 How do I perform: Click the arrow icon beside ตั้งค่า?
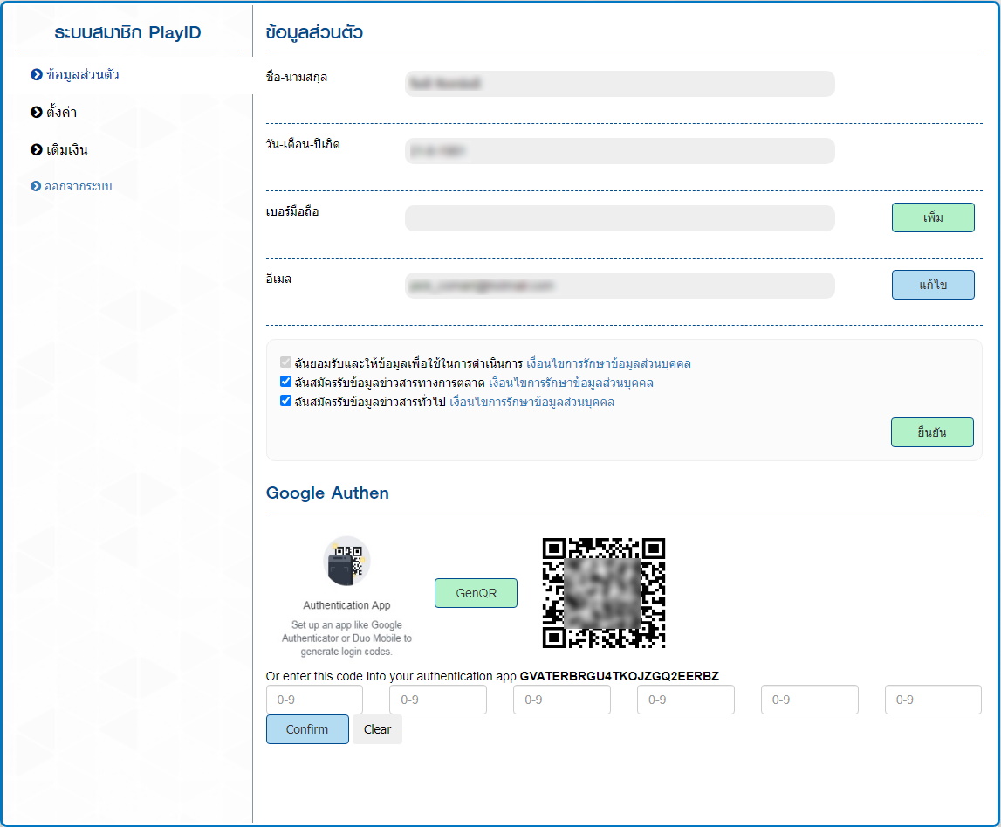click(x=37, y=113)
